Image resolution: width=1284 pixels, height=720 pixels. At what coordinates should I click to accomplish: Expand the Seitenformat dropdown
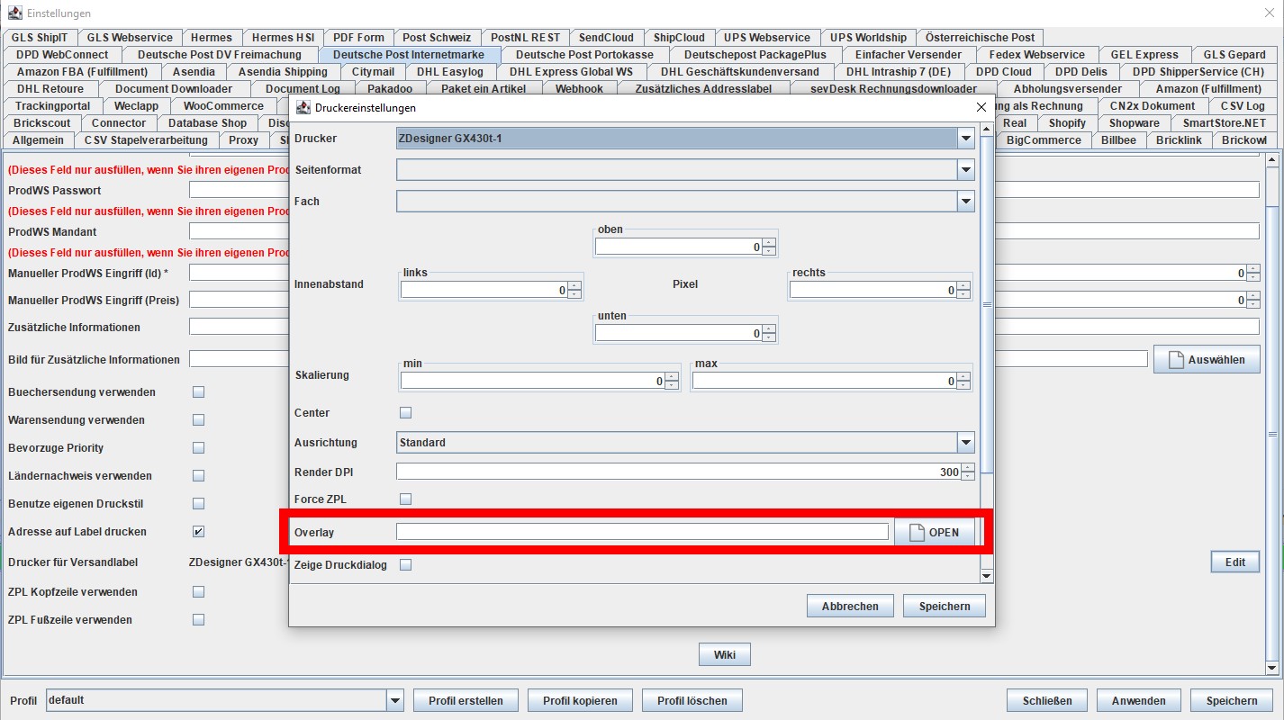click(x=965, y=170)
